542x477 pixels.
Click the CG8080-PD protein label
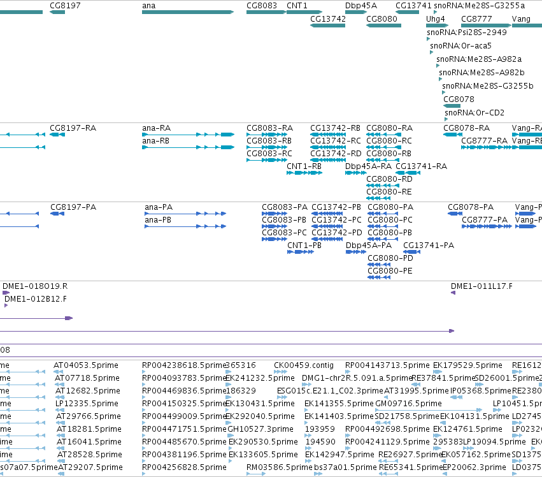(x=390, y=258)
